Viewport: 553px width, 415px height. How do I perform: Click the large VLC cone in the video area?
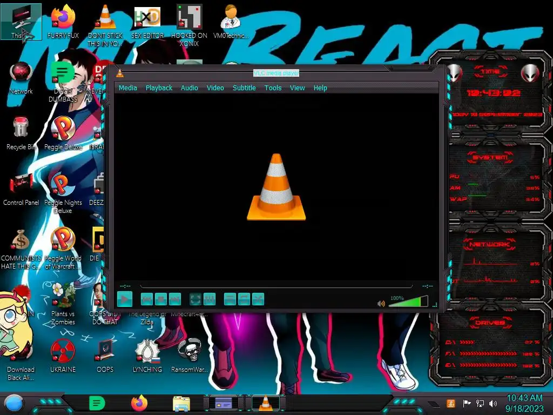point(276,187)
